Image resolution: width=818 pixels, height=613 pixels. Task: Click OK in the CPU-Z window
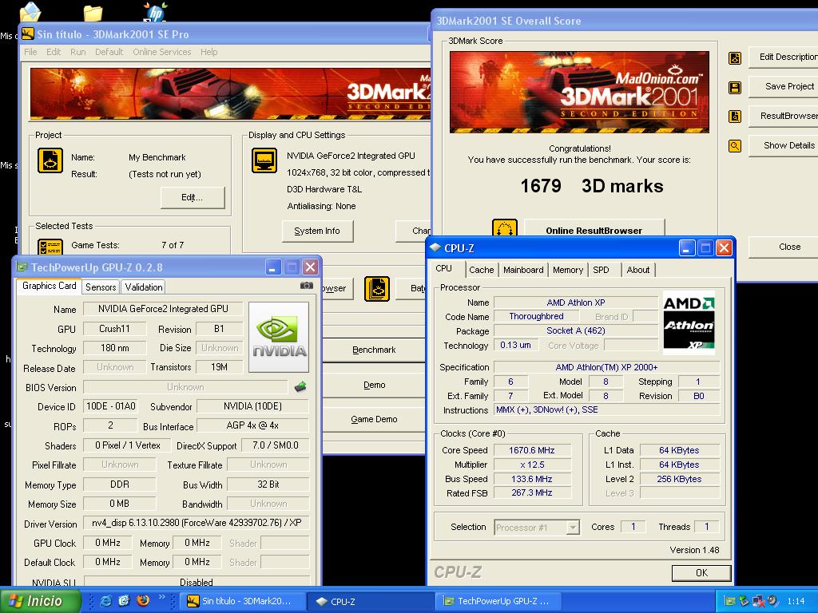(701, 573)
